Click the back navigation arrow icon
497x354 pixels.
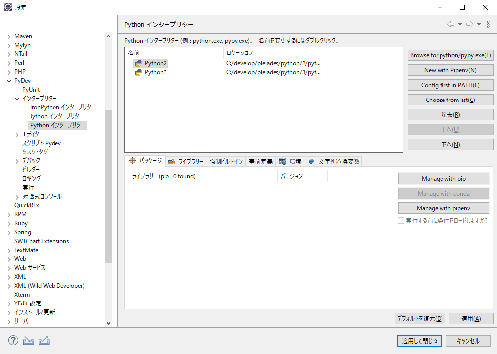click(x=450, y=24)
